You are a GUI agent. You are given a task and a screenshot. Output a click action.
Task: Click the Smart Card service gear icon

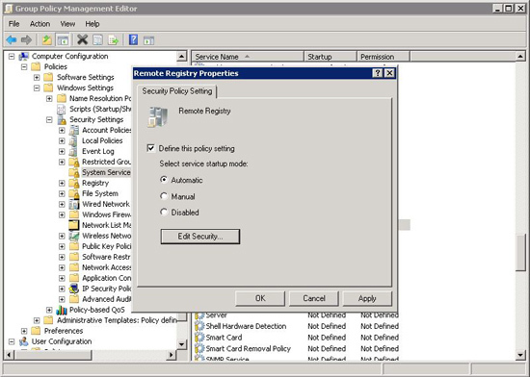pyautogui.click(x=199, y=338)
